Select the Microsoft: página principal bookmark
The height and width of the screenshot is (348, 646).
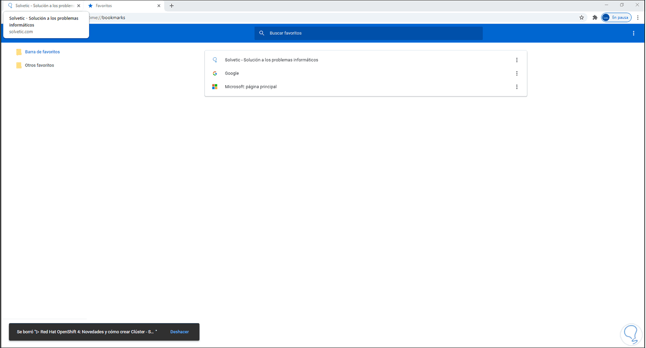(x=366, y=87)
